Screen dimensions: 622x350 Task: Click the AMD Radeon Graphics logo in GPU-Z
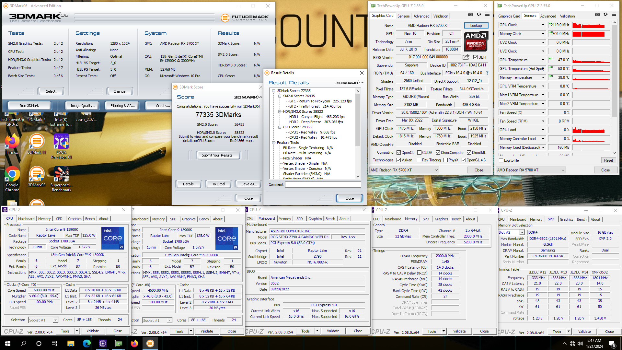[476, 41]
